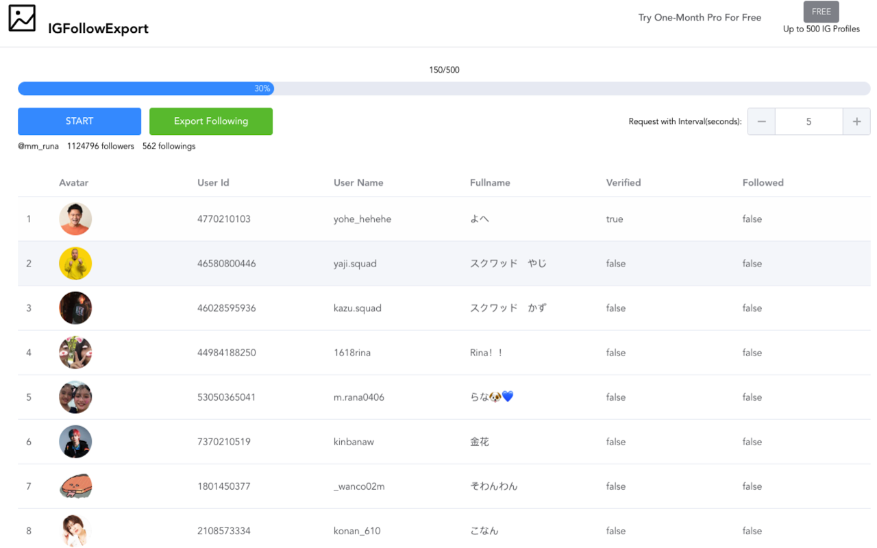Click user id 46028595936

(x=227, y=308)
